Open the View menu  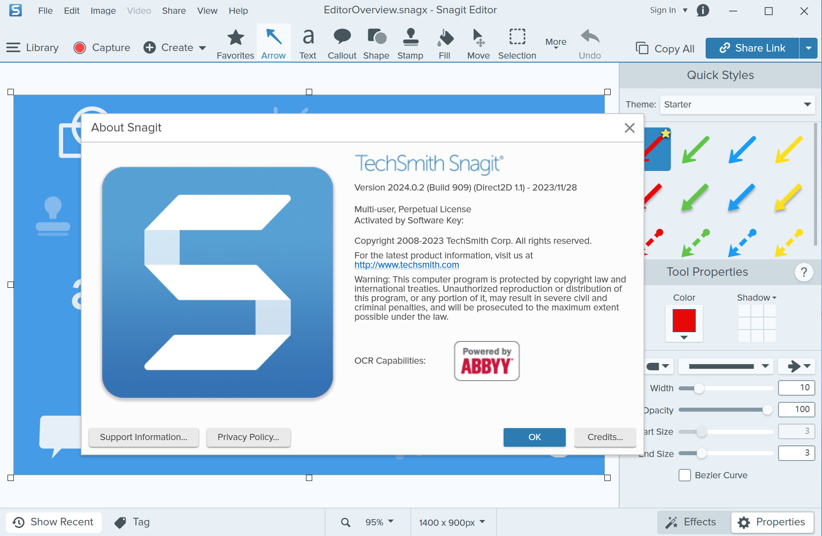[207, 11]
